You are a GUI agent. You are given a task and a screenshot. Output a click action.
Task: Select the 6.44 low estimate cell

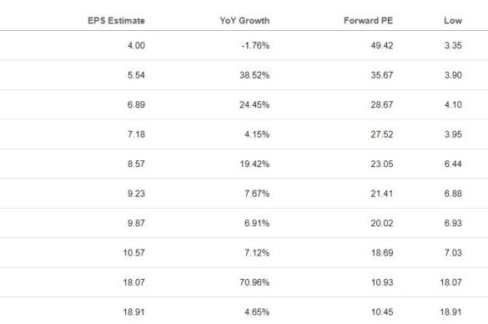point(453,164)
